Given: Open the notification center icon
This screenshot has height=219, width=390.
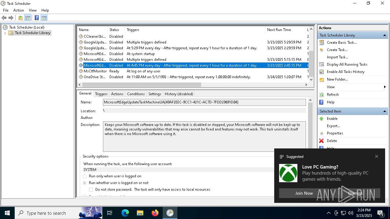Looking at the screenshot, I should tap(380, 213).
